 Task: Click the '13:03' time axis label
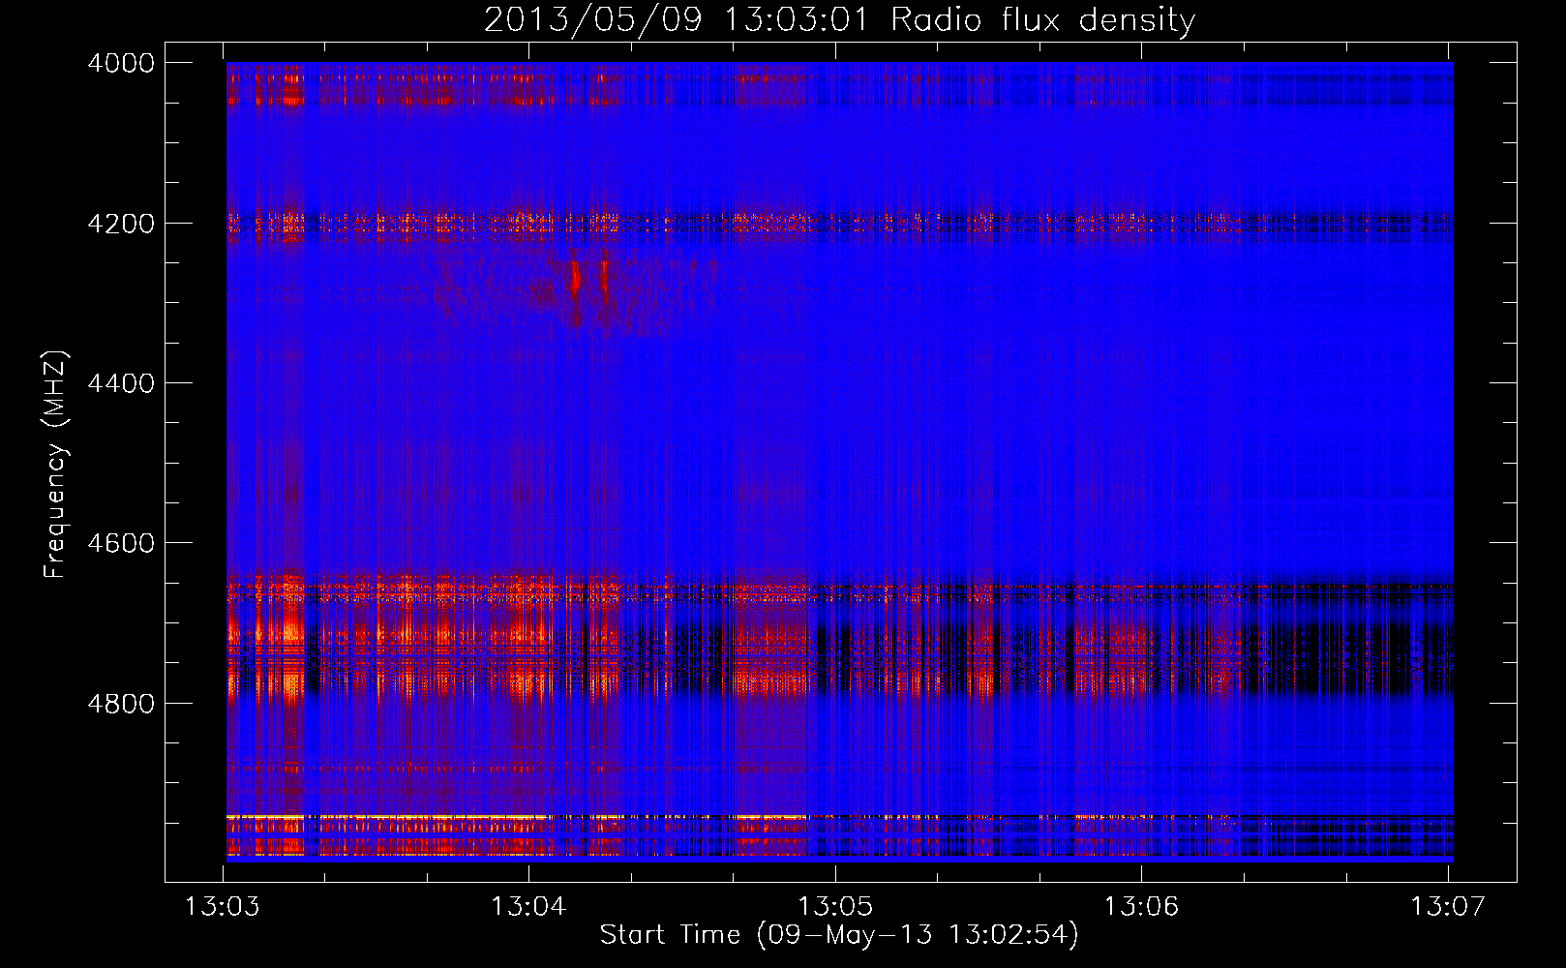[x=223, y=907]
